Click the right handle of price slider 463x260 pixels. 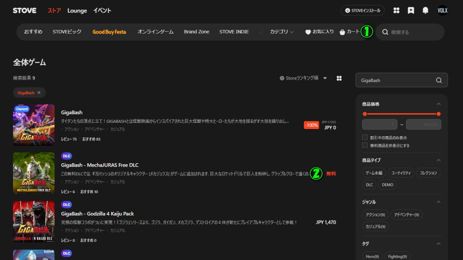438,114
